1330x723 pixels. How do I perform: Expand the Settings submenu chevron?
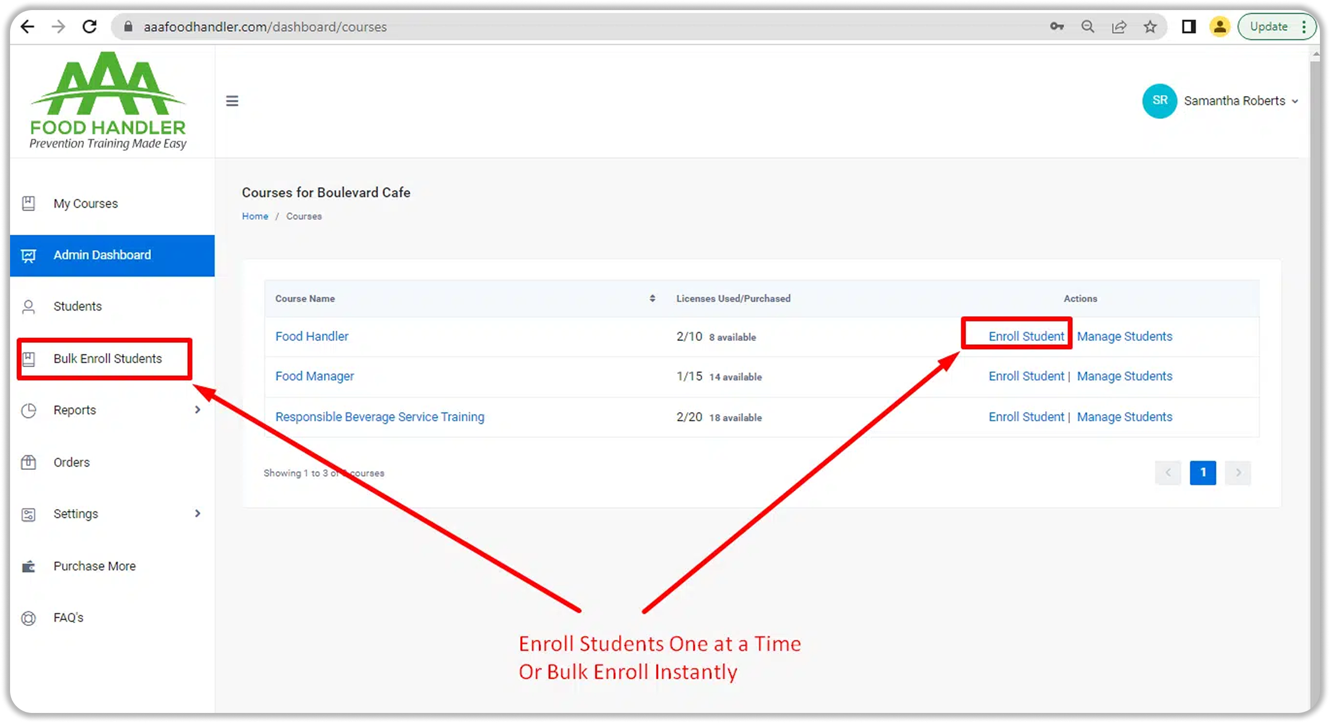(197, 513)
